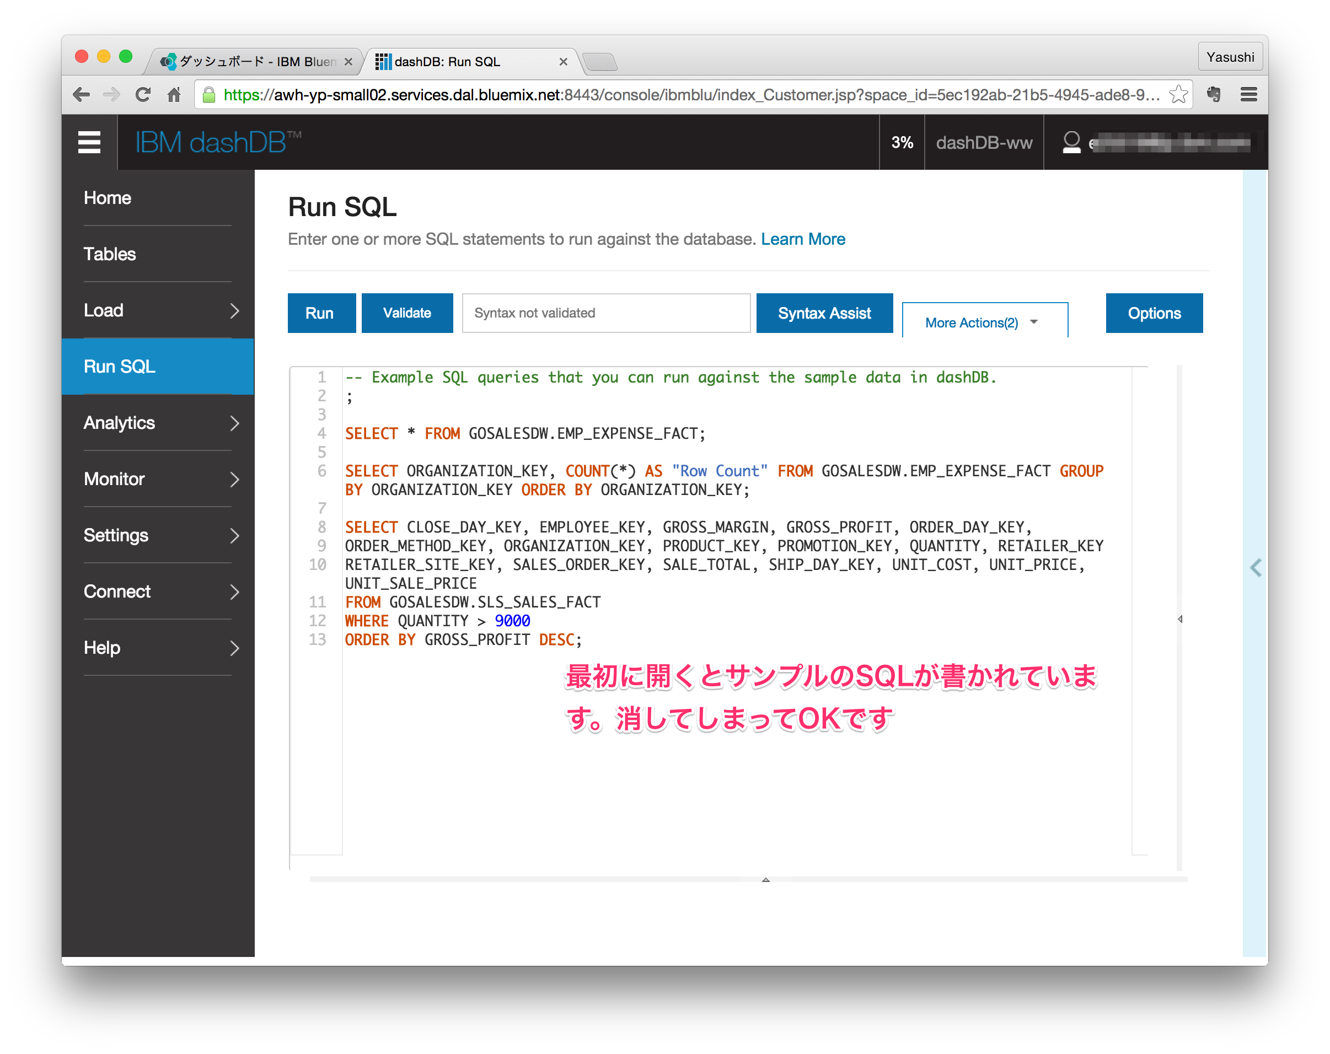Viewport: 1330px width, 1054px height.
Task: Click the Syntax Assist button
Action: pos(824,313)
